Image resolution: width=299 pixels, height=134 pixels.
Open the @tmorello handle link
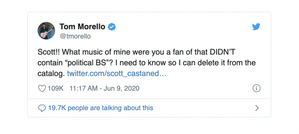75,36
